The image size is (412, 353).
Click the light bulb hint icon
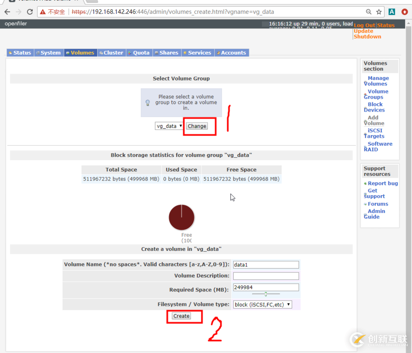click(x=148, y=103)
